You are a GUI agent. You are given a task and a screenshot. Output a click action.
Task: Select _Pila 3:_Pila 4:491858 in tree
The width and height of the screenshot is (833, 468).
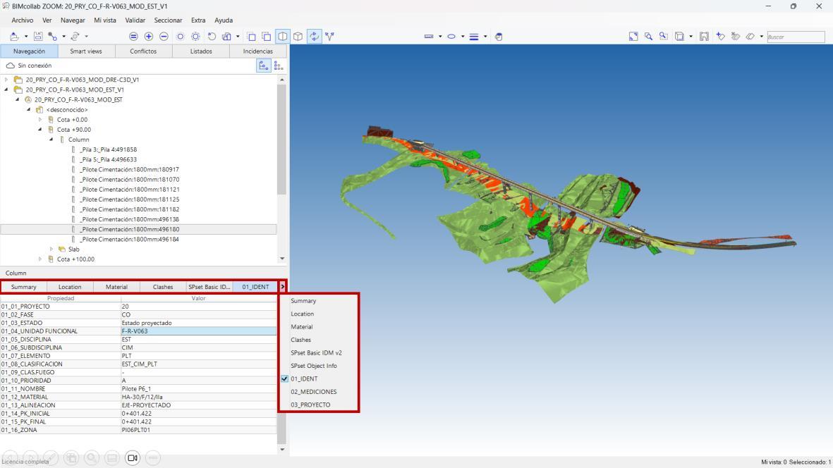click(x=109, y=149)
